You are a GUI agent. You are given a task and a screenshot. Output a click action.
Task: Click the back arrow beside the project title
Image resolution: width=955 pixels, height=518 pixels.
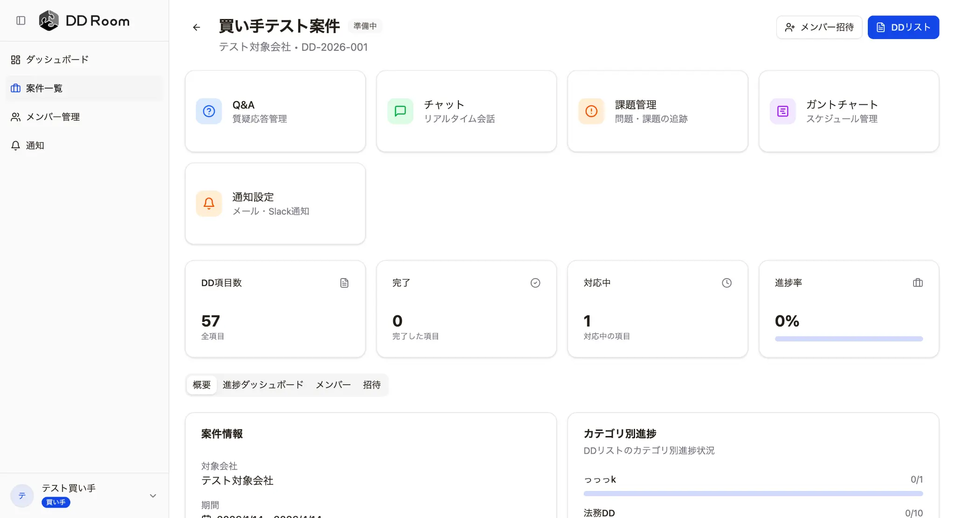[x=196, y=27]
